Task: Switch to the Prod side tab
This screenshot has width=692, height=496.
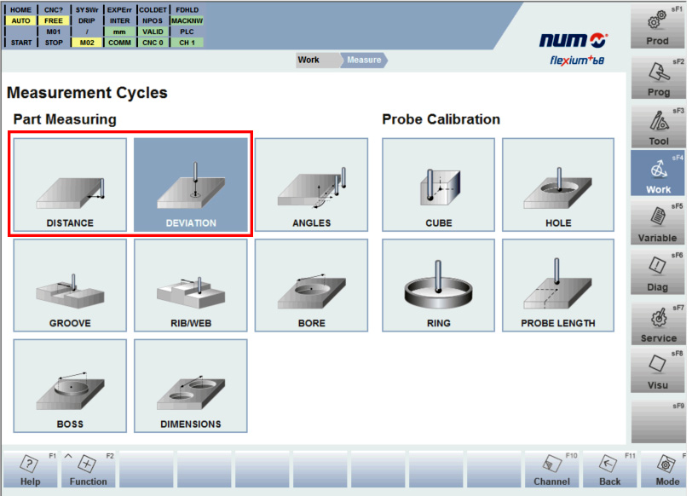Action: pos(658,26)
